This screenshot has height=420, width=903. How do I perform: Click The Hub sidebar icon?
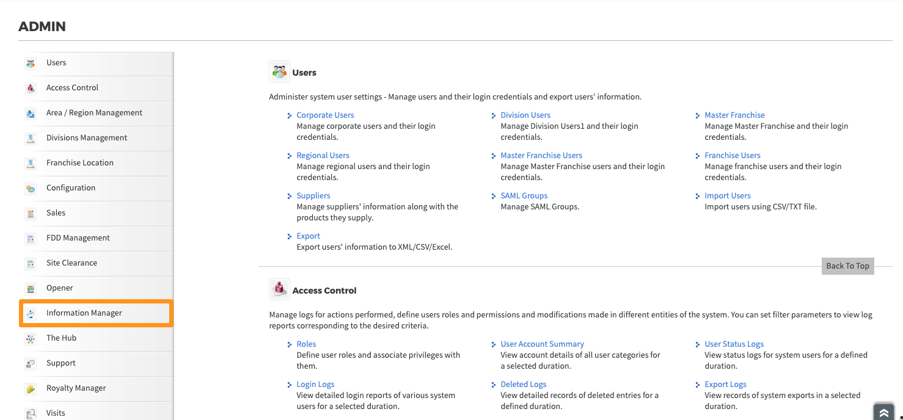tap(31, 338)
